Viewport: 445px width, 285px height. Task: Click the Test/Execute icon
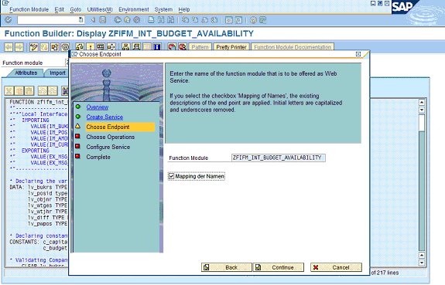(x=101, y=47)
